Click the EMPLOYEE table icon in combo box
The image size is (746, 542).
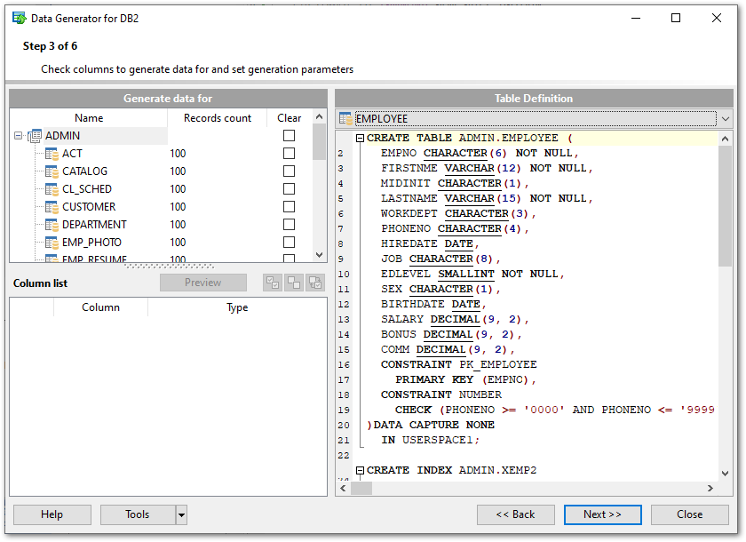345,118
